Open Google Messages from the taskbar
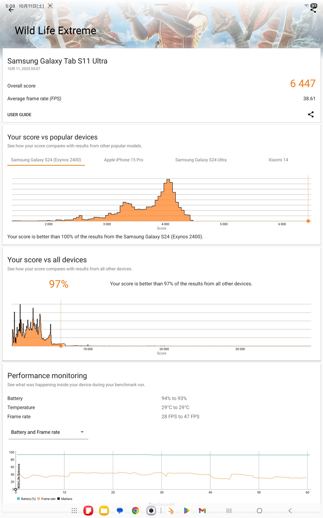Screen dimensions: 323x518 point(120,511)
